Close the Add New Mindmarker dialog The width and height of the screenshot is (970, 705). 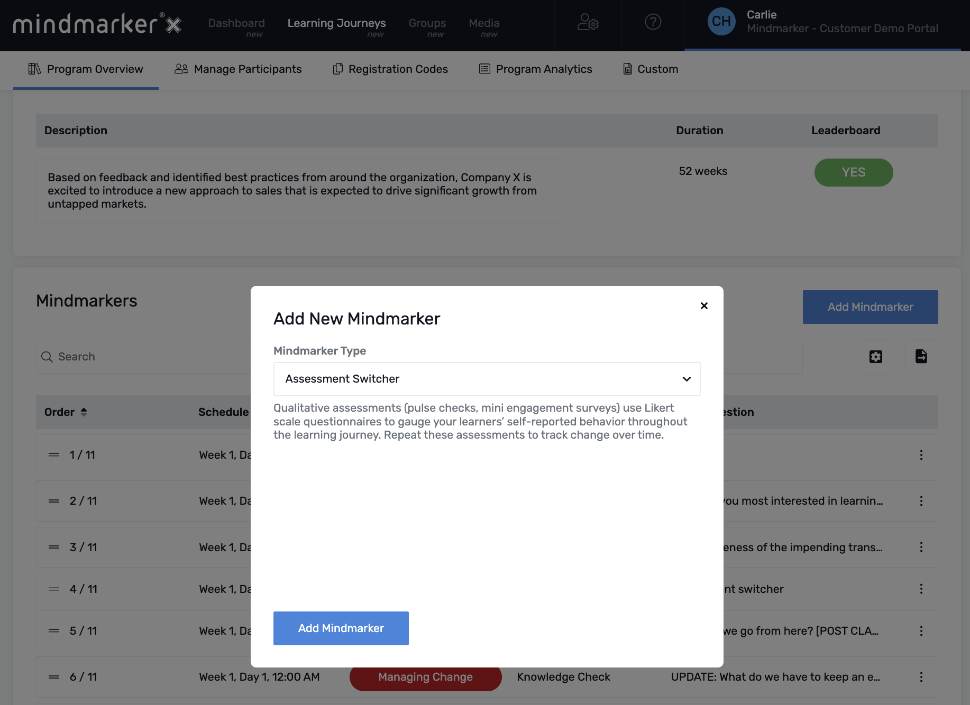704,305
